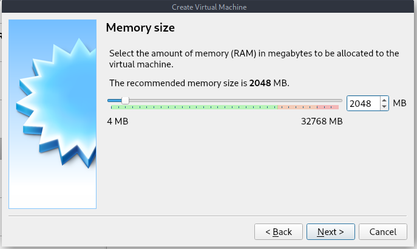The image size is (417, 249).
Task: Increase memory with the spinbox up arrow
Action: tap(384, 100)
